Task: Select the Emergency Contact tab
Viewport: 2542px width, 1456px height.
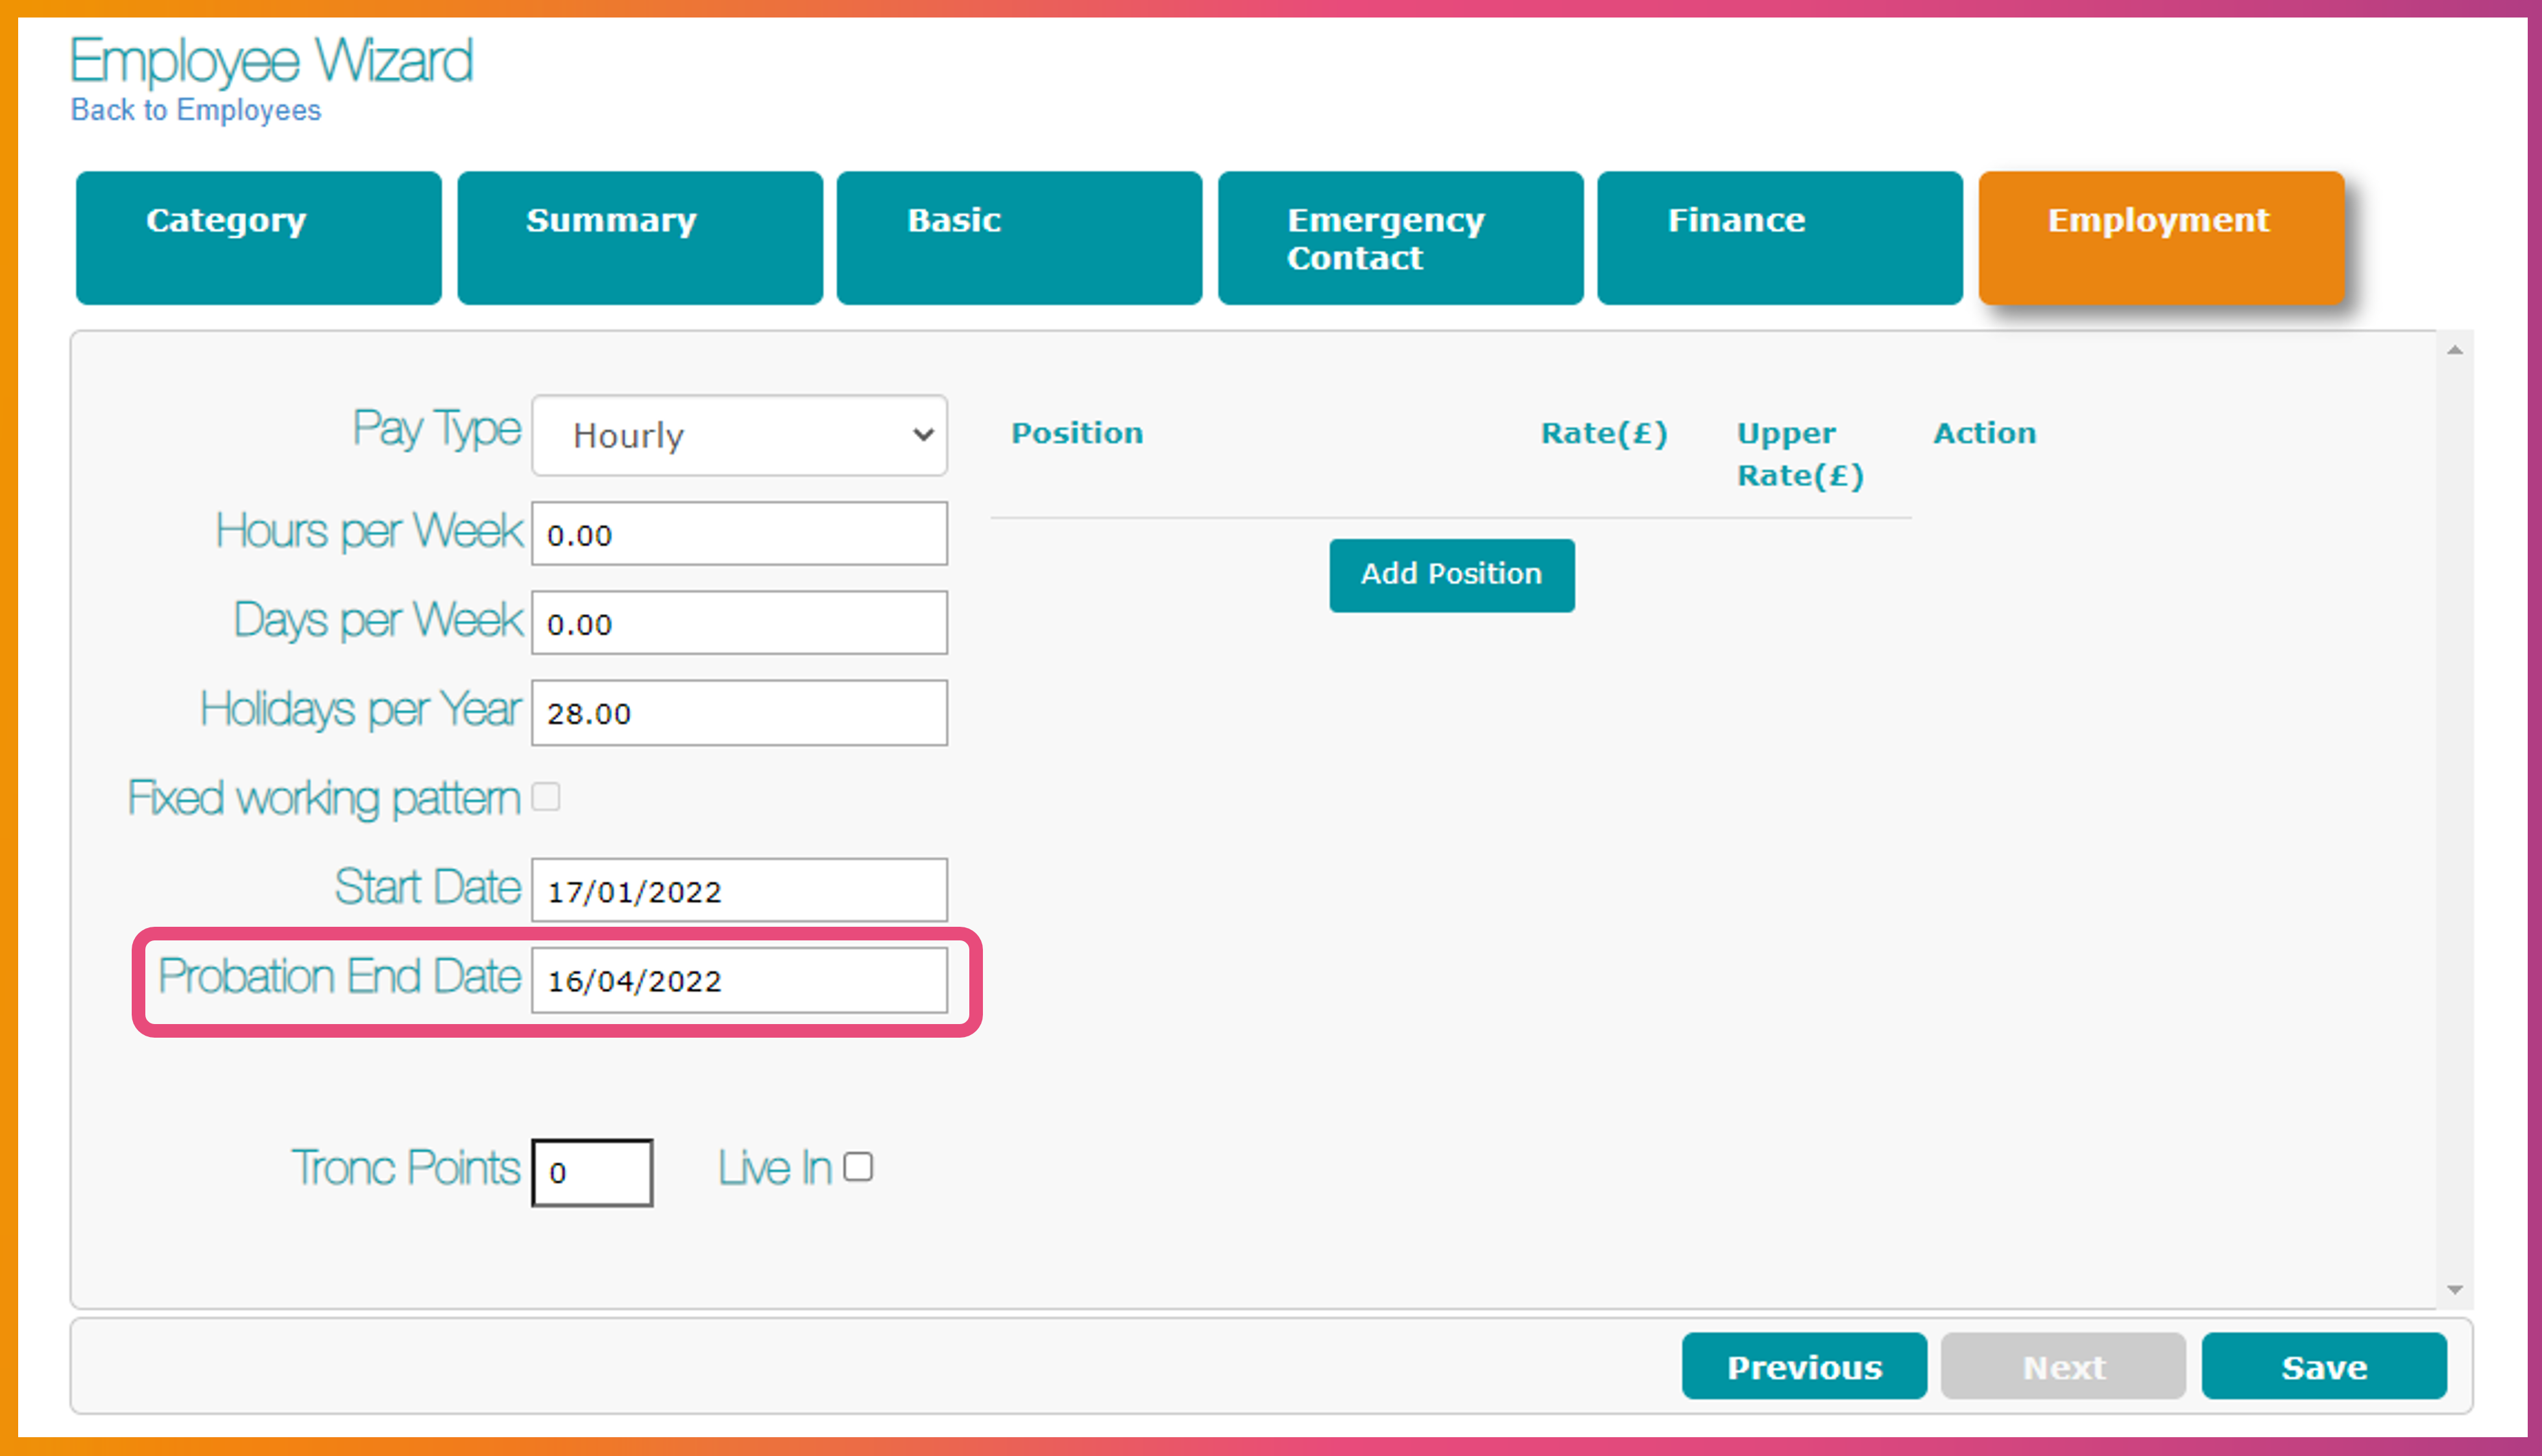Action: pos(1399,238)
